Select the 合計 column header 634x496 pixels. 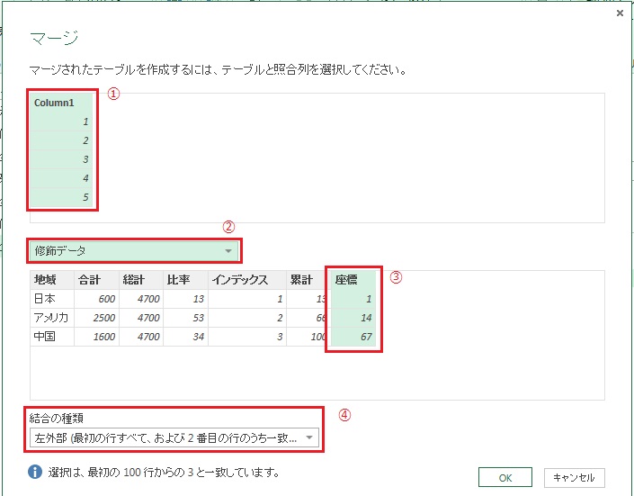(x=96, y=280)
